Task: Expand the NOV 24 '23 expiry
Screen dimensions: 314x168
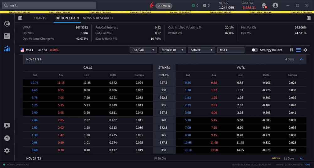Action: [x=301, y=158]
